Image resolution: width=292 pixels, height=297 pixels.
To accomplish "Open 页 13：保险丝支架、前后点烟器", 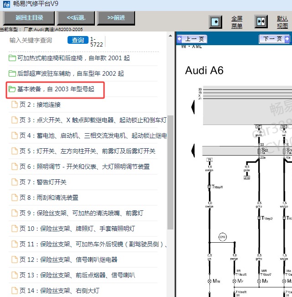I will (x=77, y=276).
